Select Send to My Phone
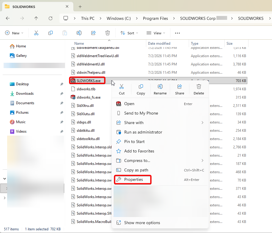This screenshot has height=233, width=272. click(160, 113)
